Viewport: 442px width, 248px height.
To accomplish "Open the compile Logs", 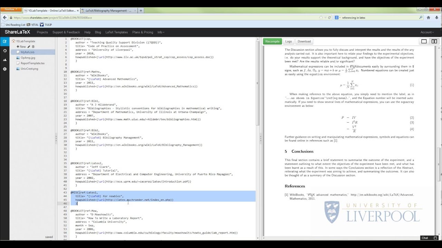I will pyautogui.click(x=289, y=41).
